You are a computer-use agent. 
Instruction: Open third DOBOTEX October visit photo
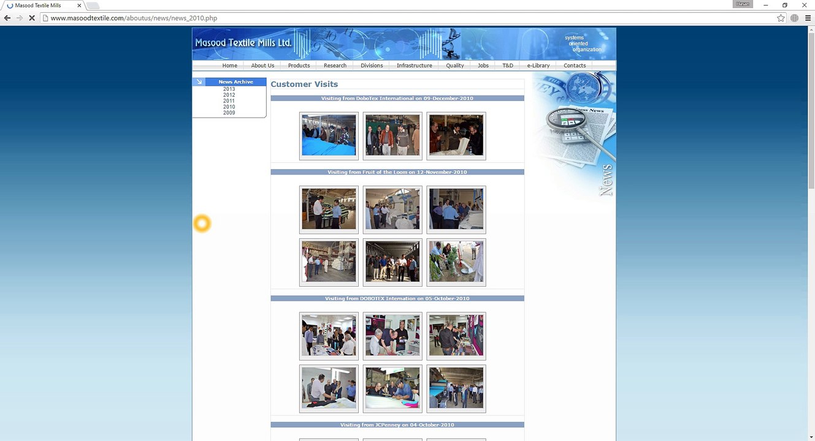[x=456, y=336]
